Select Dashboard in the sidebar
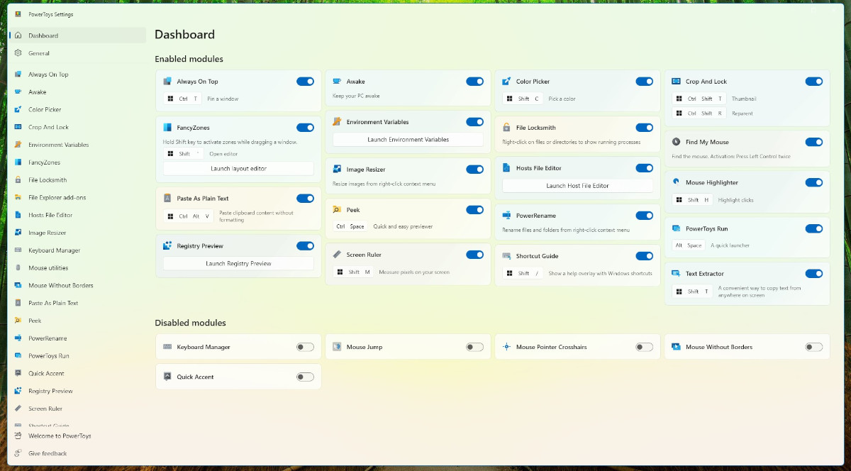 77,35
